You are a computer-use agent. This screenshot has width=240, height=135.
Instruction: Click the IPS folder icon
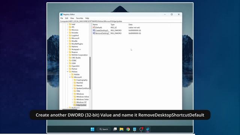pos(70,27)
